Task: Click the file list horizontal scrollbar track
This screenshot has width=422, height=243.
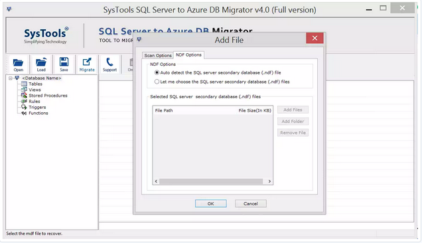Action: point(211,181)
